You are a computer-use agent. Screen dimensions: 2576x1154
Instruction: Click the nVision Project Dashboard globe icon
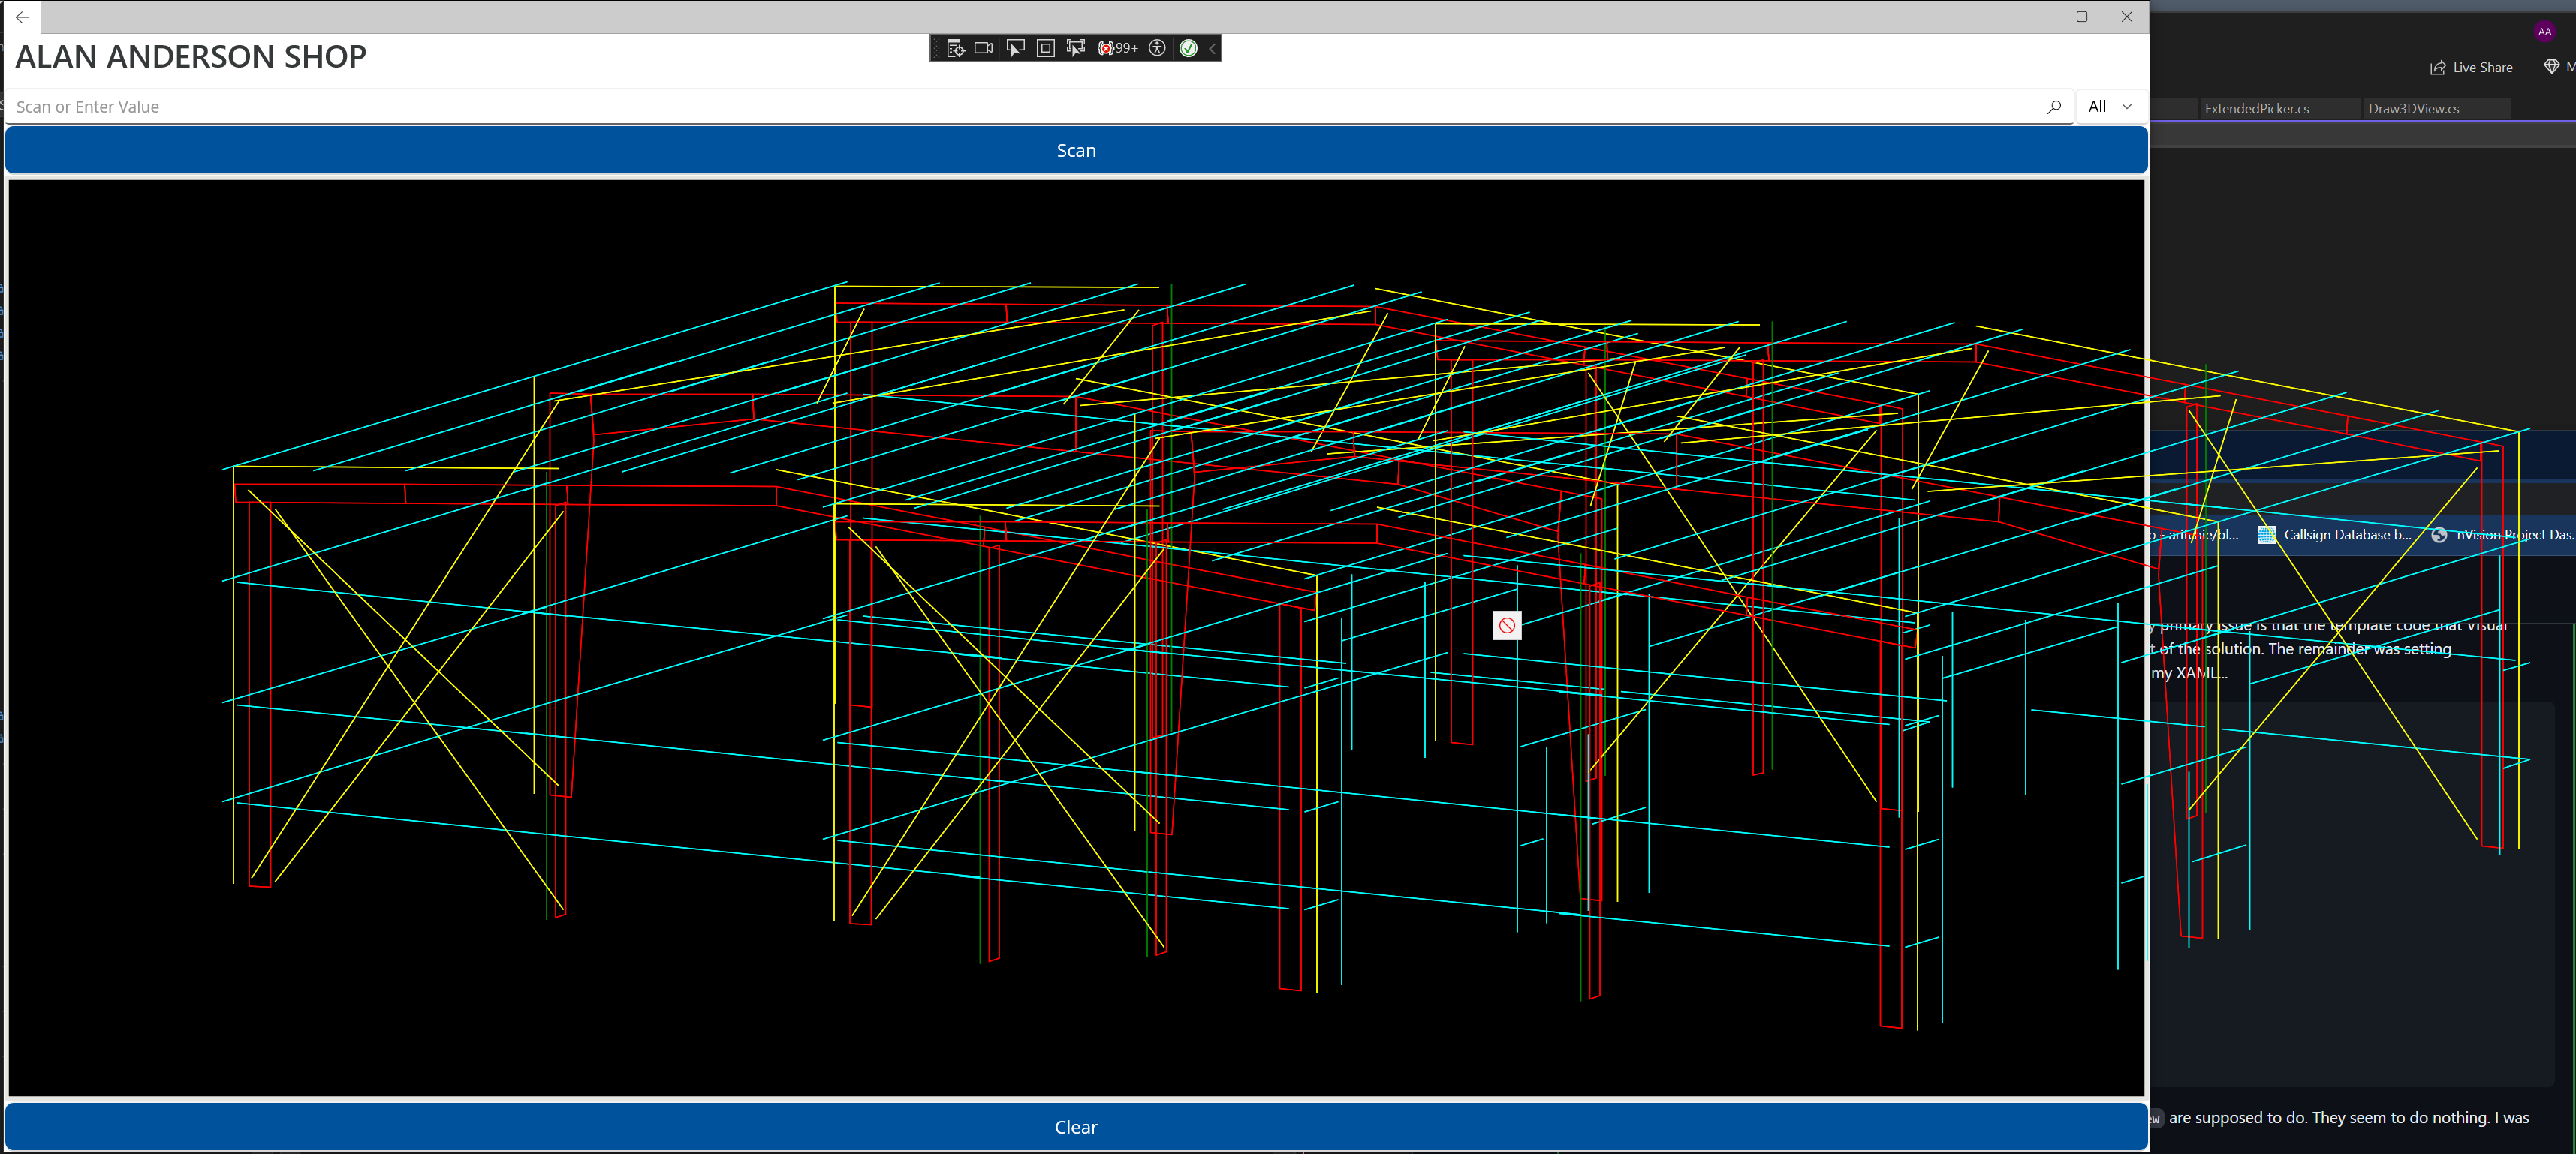[2440, 534]
